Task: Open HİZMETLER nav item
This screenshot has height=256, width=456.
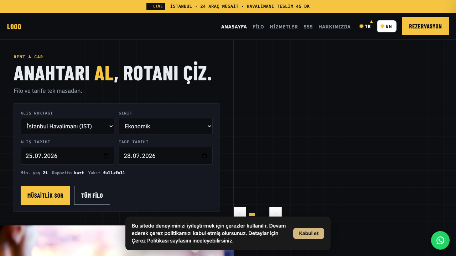Action: coord(284,27)
